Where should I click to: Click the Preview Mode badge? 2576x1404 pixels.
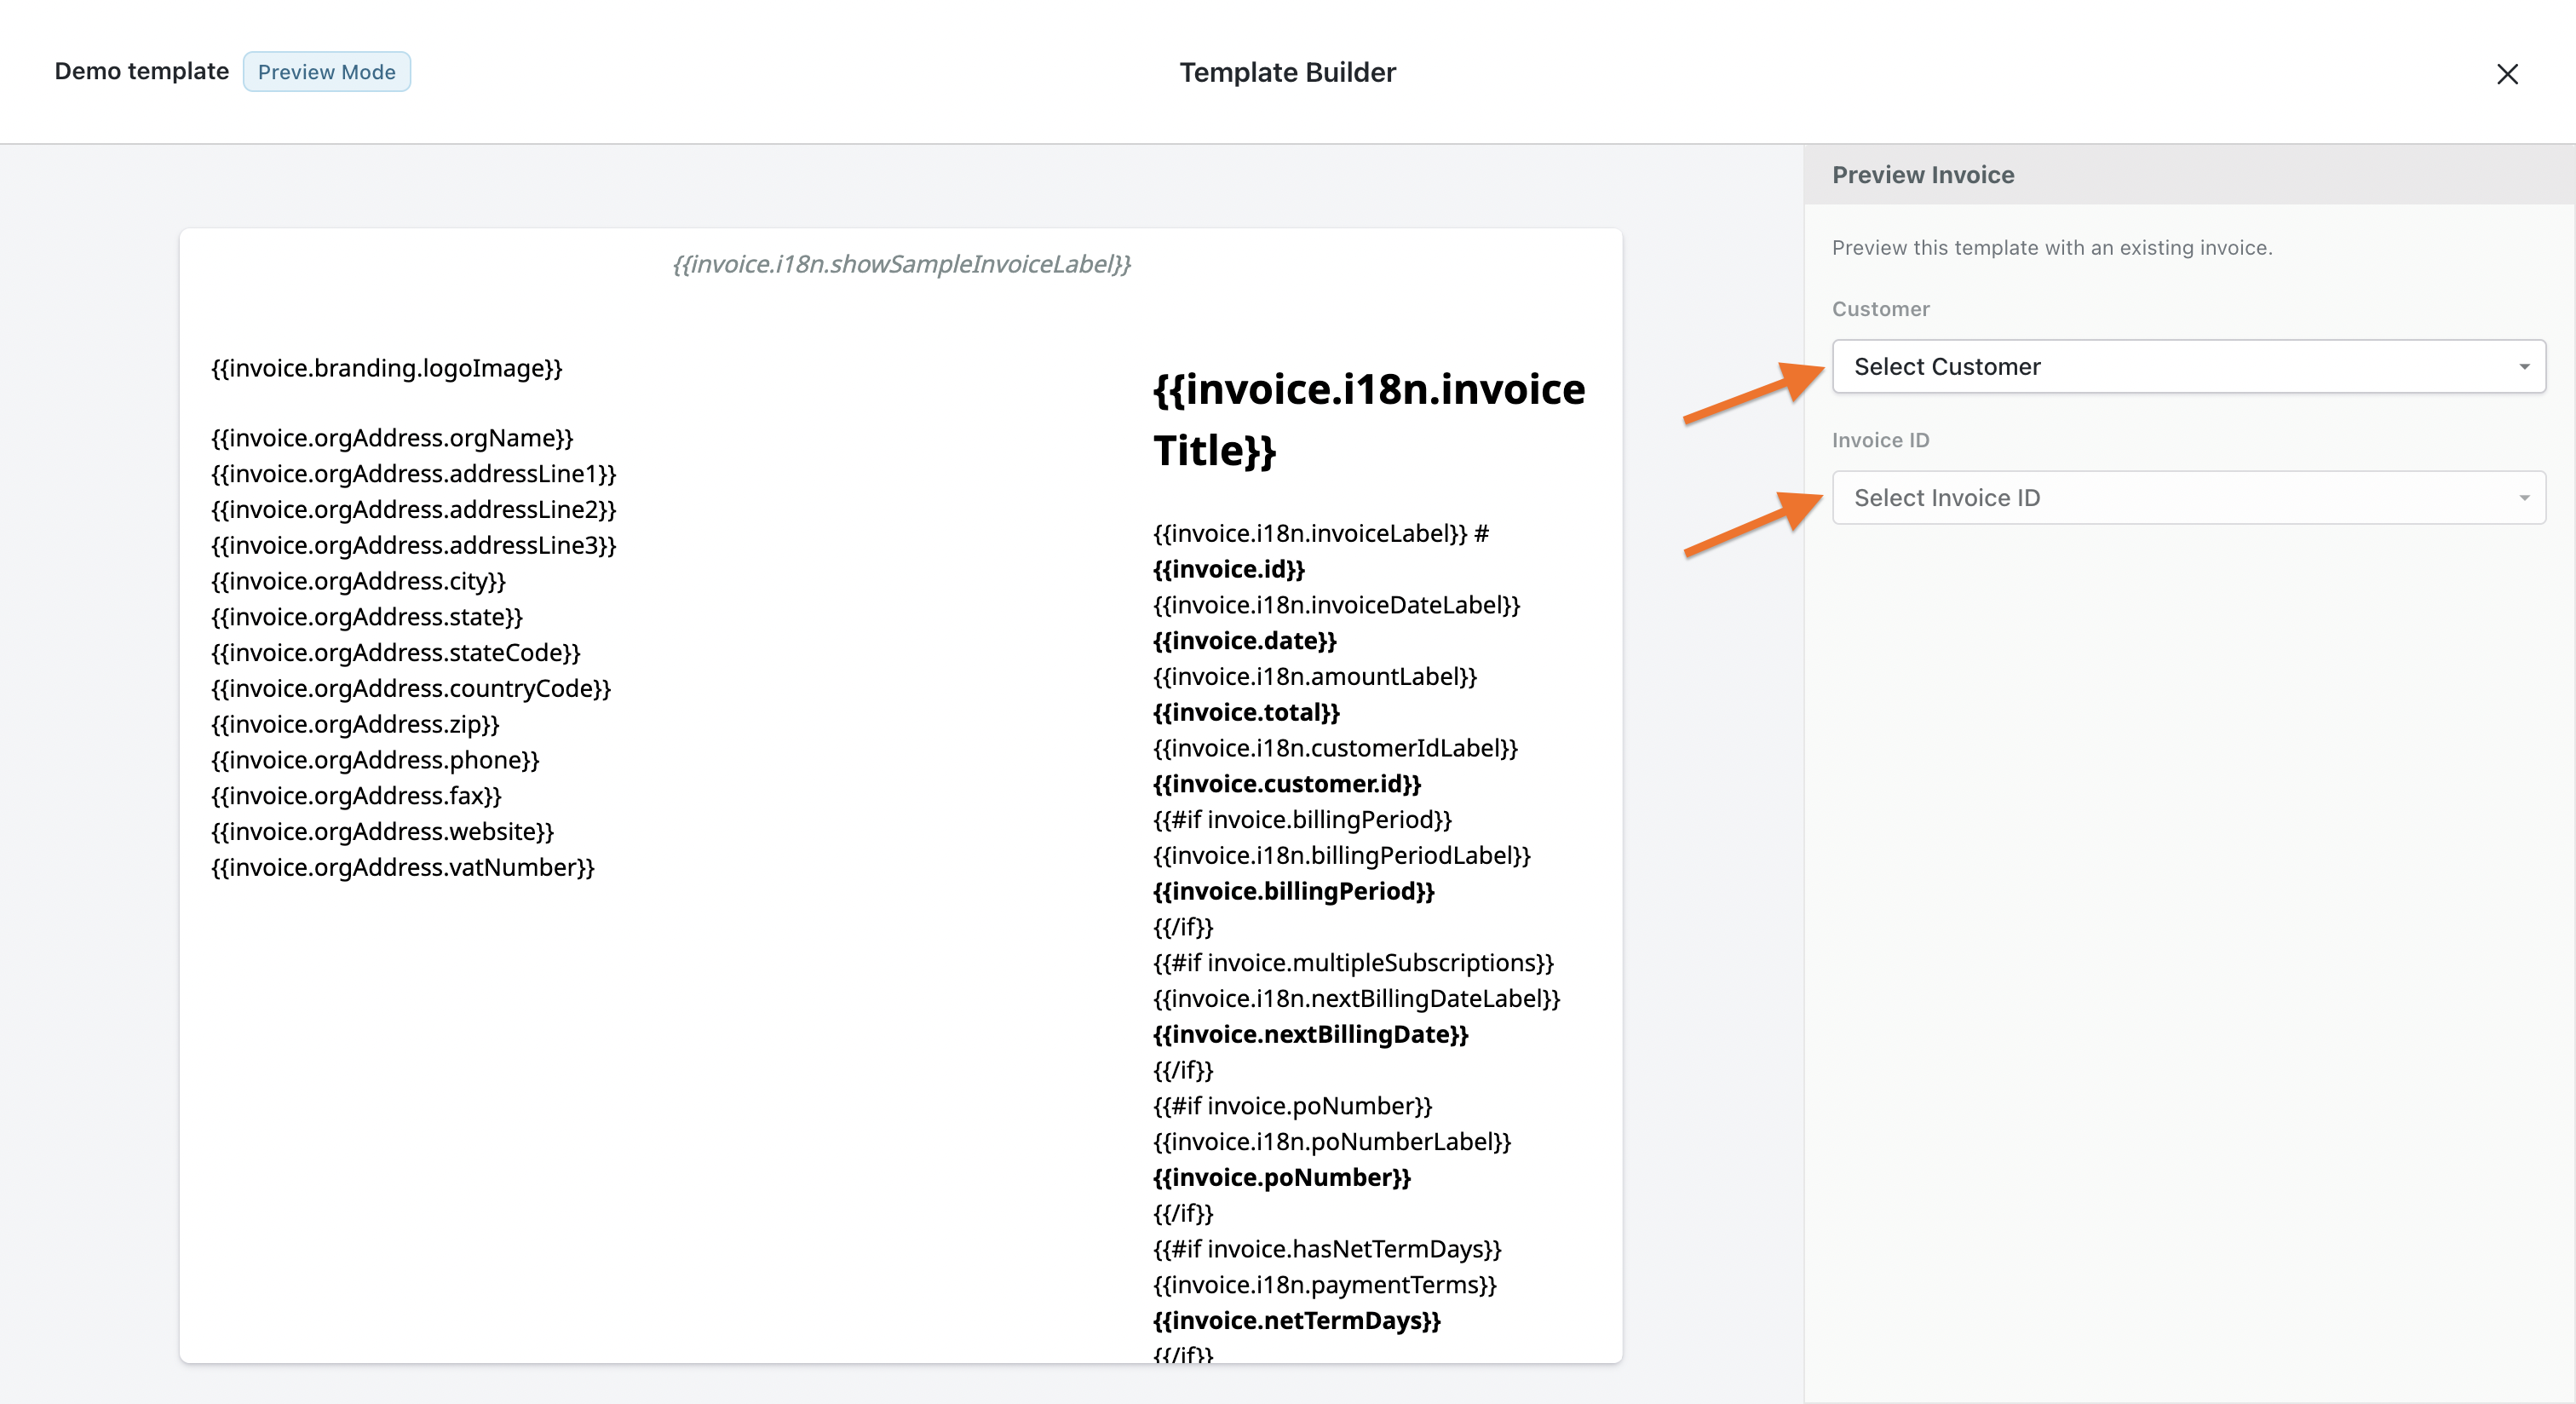(326, 72)
